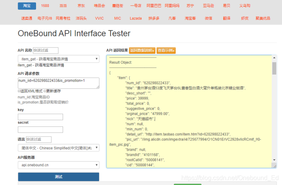The width and height of the screenshot is (282, 185).
Task: Toggle the 更新缓存 checkbox
Action: click(x=45, y=91)
